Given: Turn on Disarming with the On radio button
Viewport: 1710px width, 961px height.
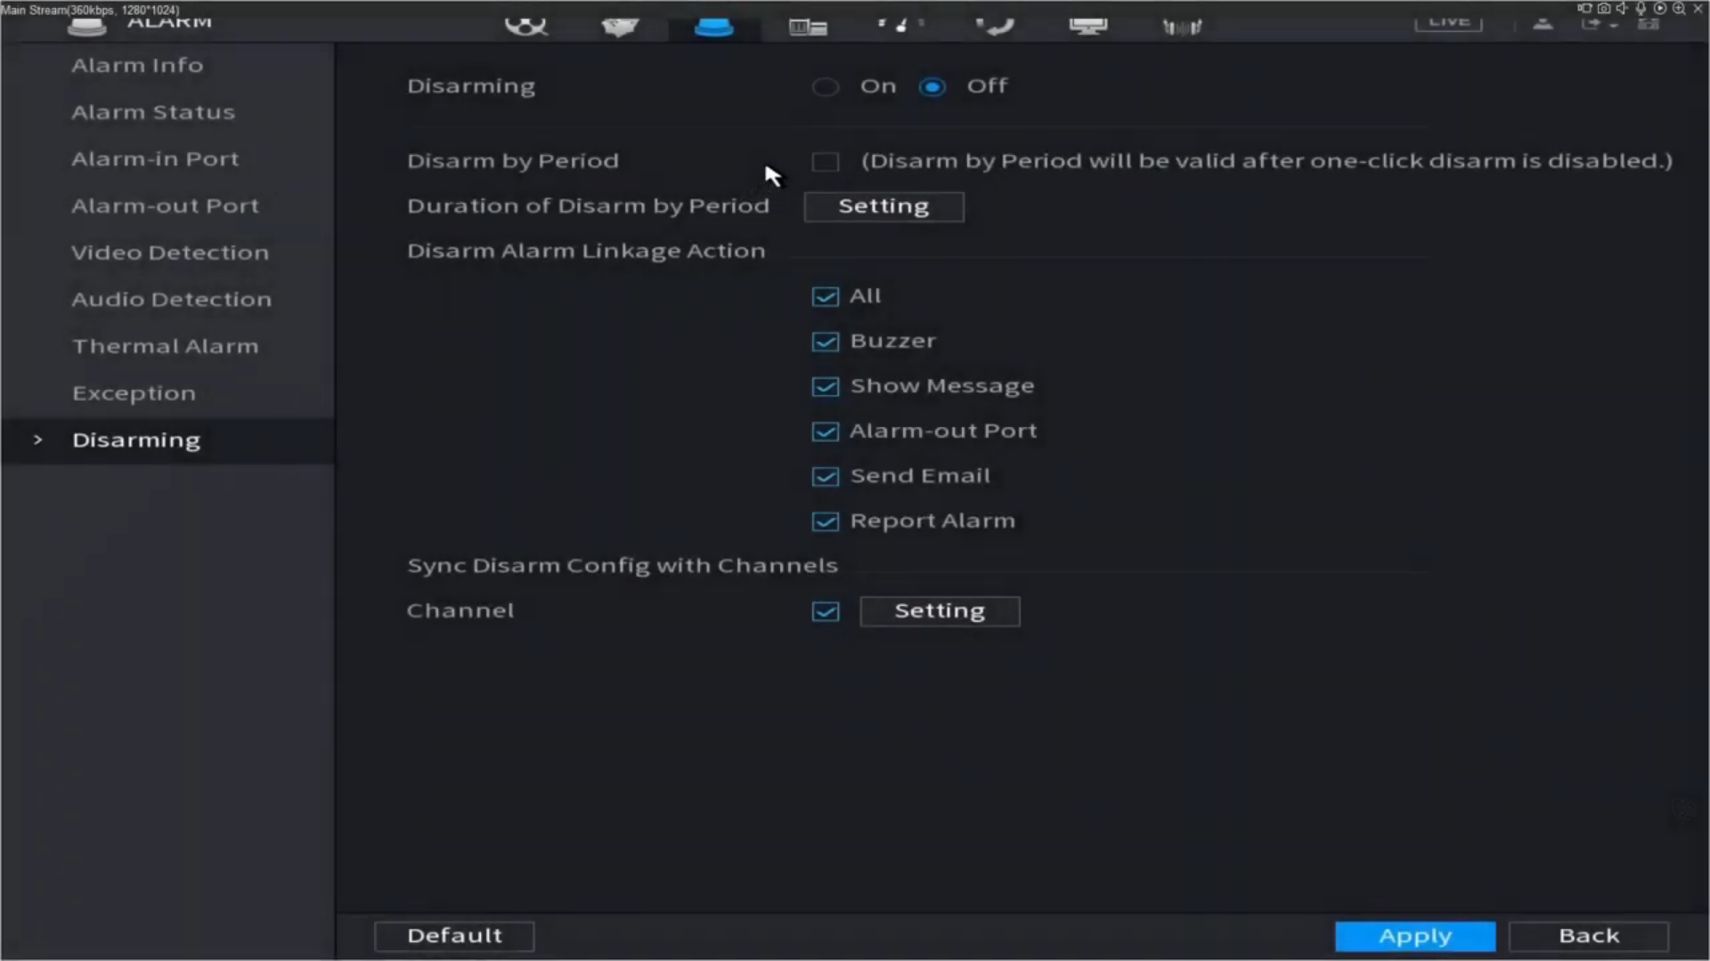Looking at the screenshot, I should coord(826,85).
